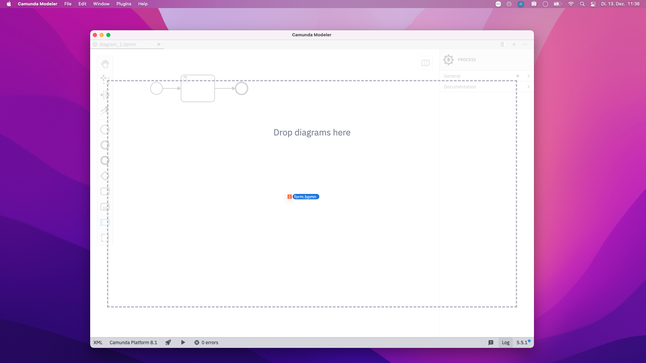Create a start event element
This screenshot has height=363, width=646.
[x=105, y=129]
